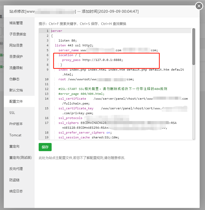
Task: Close the 站点修改 dialog
Action: pos(199,6)
